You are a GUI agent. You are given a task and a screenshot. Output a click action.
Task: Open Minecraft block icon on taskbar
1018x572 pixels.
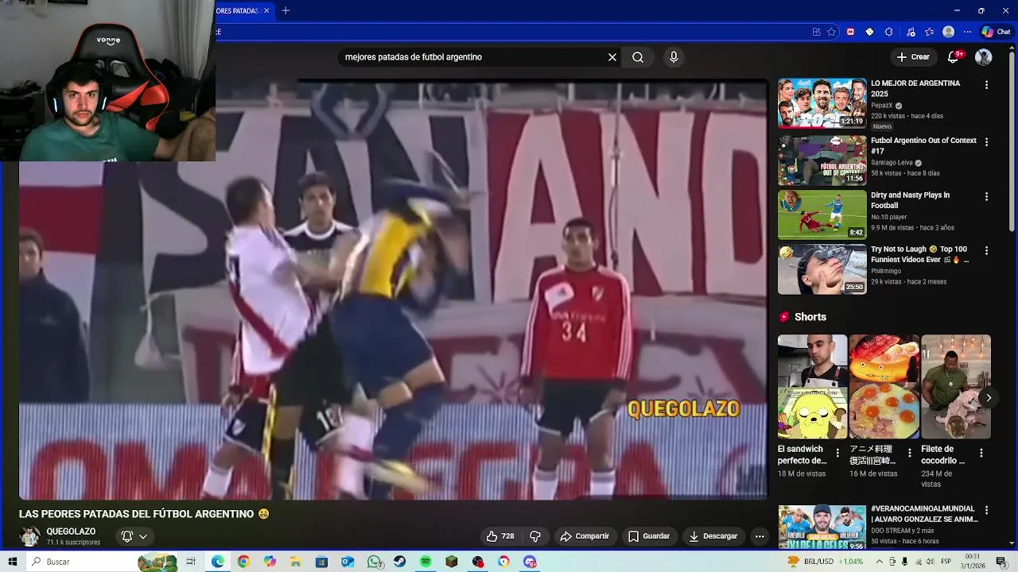tap(452, 562)
